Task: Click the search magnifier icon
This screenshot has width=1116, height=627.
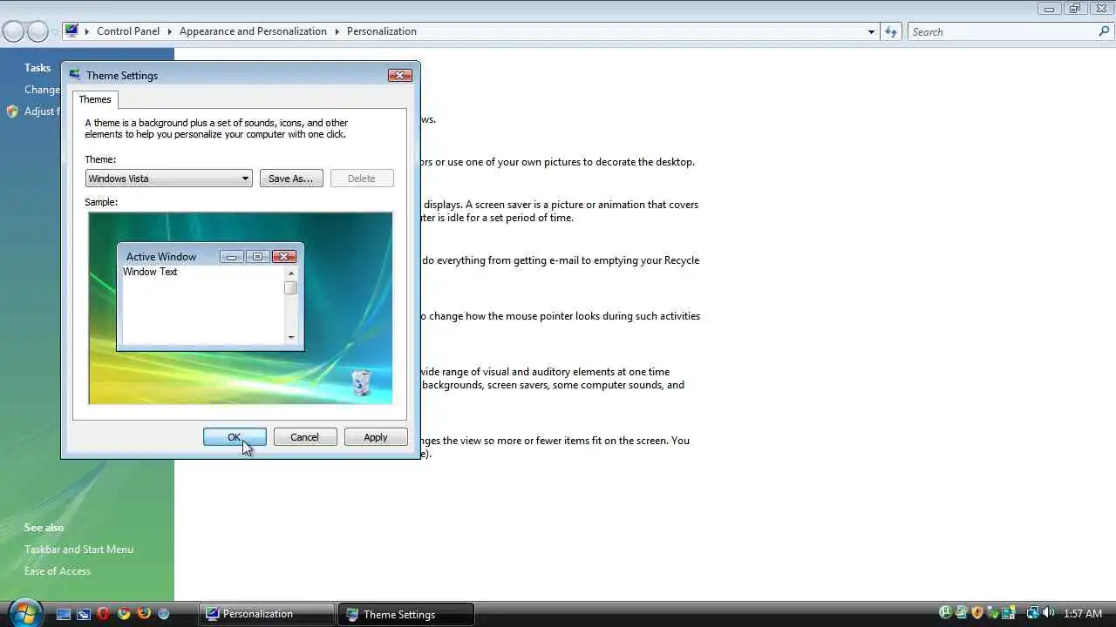Action: (1104, 31)
